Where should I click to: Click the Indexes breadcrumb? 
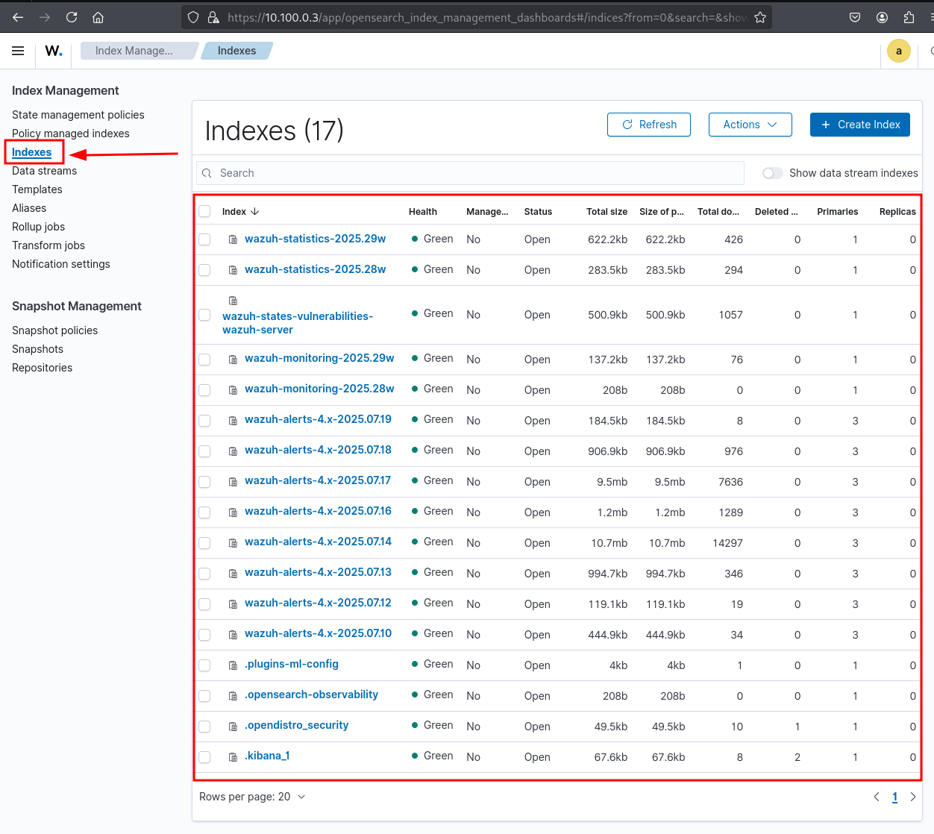pyautogui.click(x=236, y=51)
